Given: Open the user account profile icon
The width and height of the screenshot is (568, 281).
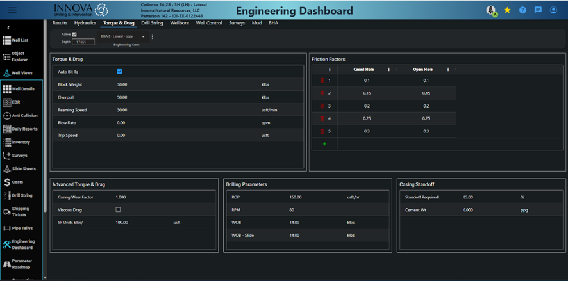Looking at the screenshot, I should pos(553,10).
